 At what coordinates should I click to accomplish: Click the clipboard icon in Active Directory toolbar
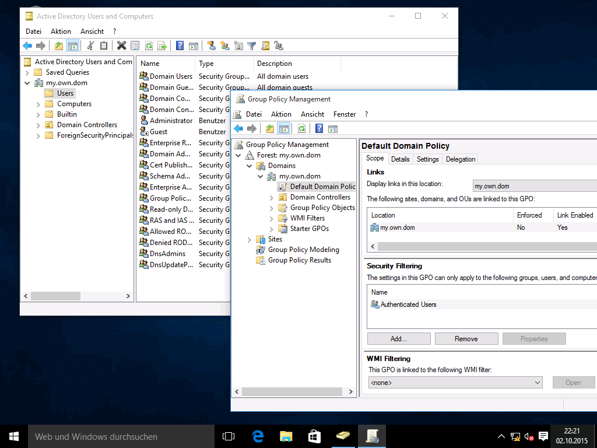coord(104,46)
